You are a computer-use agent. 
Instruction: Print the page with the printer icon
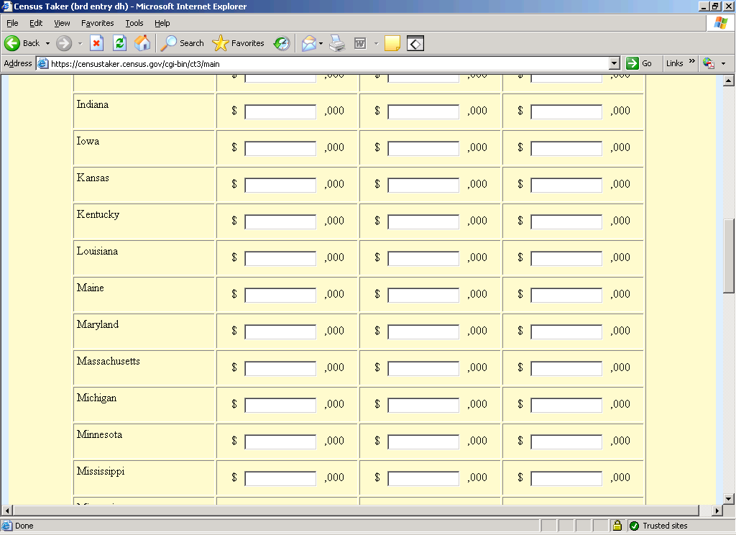337,43
